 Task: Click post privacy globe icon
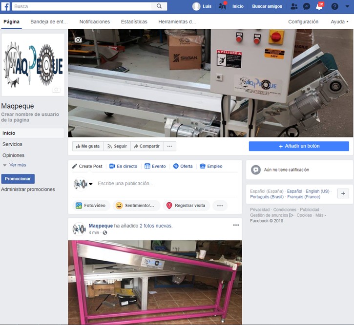point(105,232)
